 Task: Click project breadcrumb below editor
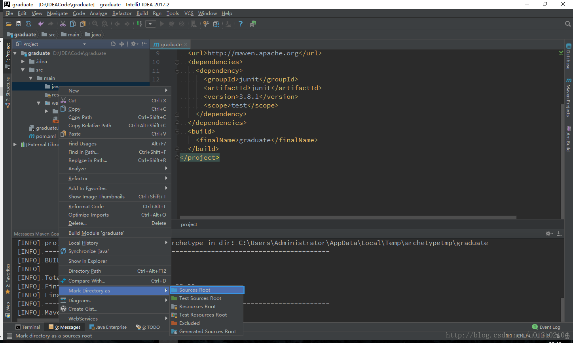coord(189,224)
